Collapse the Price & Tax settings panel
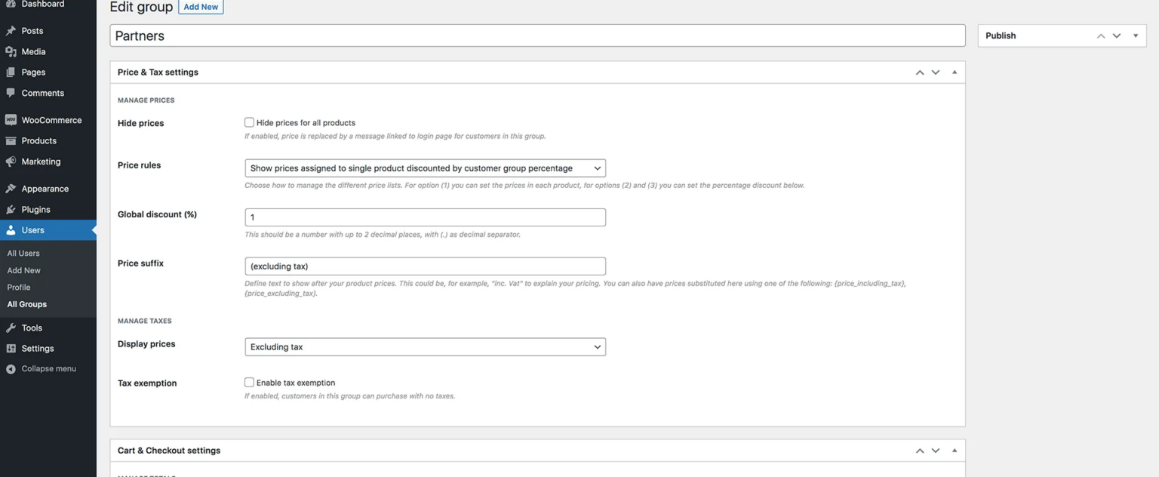Image resolution: width=1159 pixels, height=477 pixels. [954, 71]
